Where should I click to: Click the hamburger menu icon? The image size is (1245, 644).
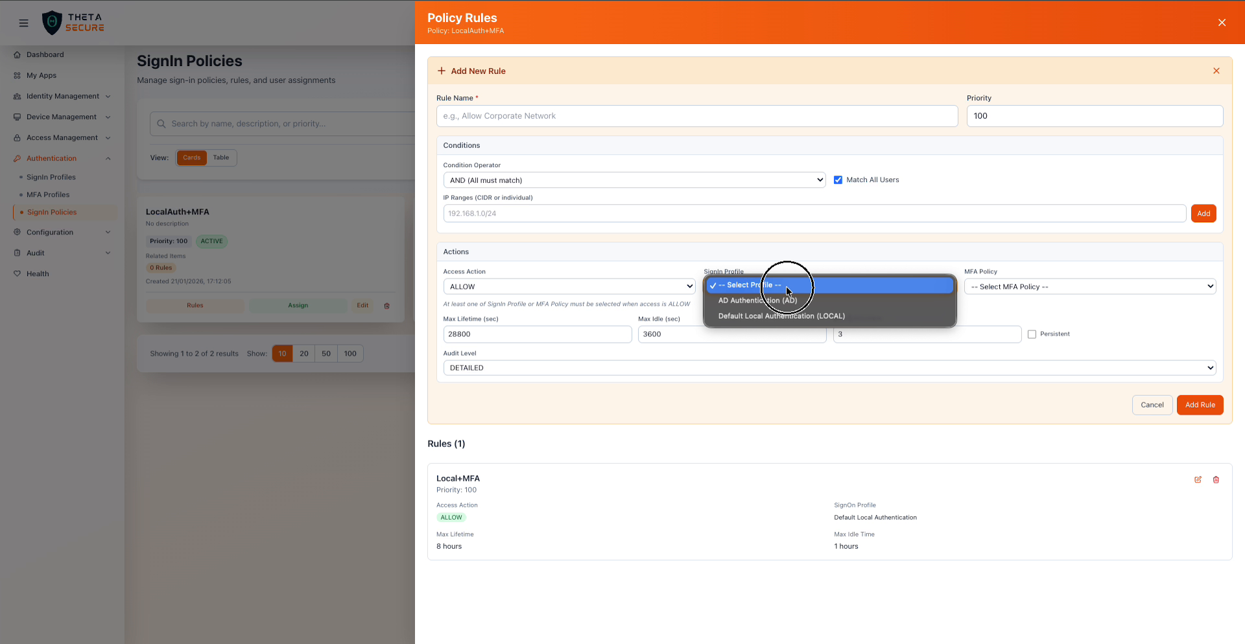click(24, 23)
